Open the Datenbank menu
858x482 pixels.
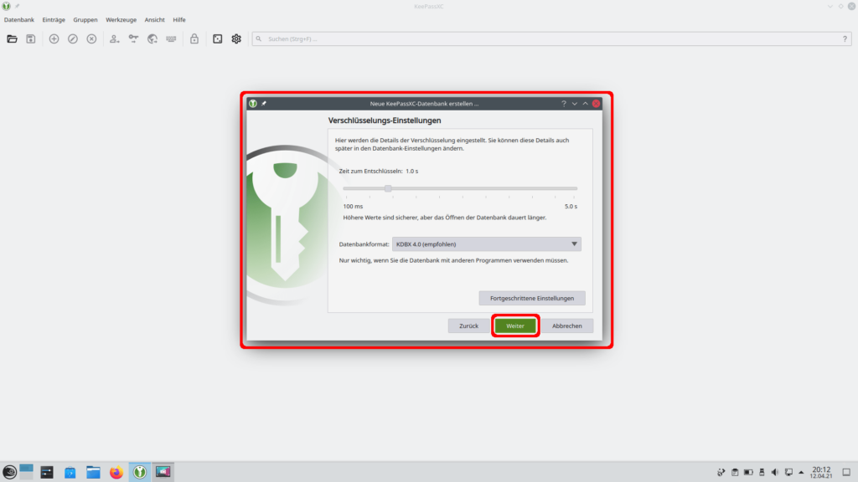point(19,20)
